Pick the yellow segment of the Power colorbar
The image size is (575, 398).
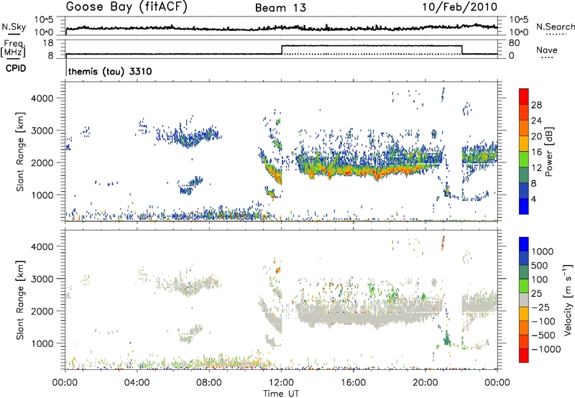tap(524, 144)
